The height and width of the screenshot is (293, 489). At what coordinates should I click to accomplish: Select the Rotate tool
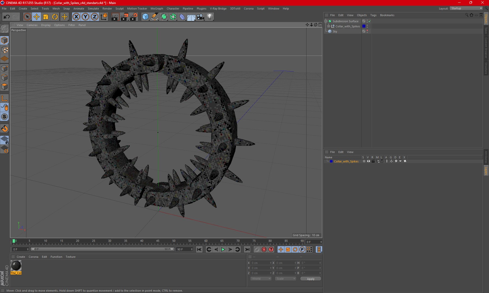tap(55, 17)
